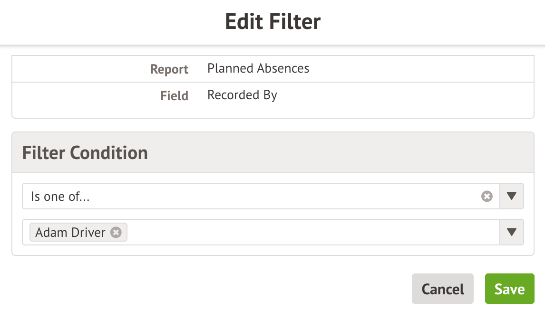Screen dimensions: 545x319
Task: Select the Adam Driver tag label
Action: (70, 233)
